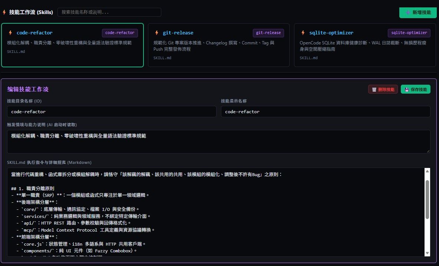
Task: Click the lightning icon on the git-release card
Action: 157,33
